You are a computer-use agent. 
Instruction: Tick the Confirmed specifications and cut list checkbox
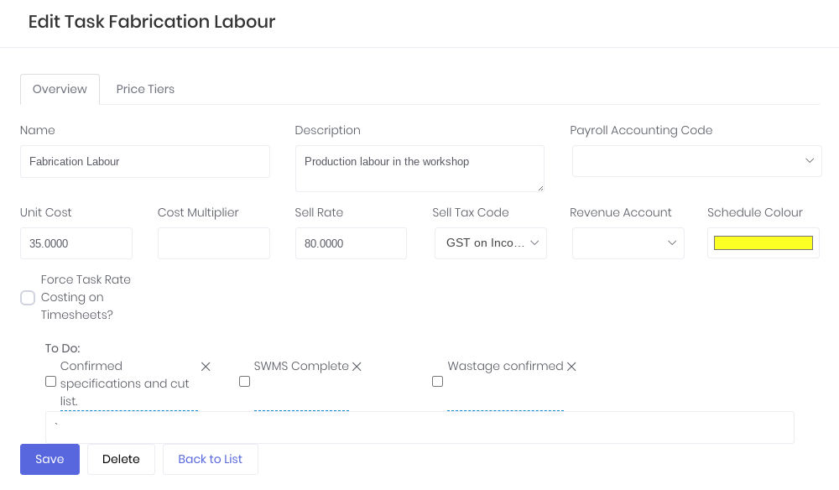pos(50,382)
